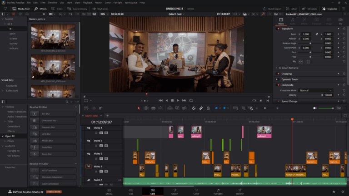The width and height of the screenshot is (349, 196).
Task: Stop playback in the viewer
Action: 172,100
